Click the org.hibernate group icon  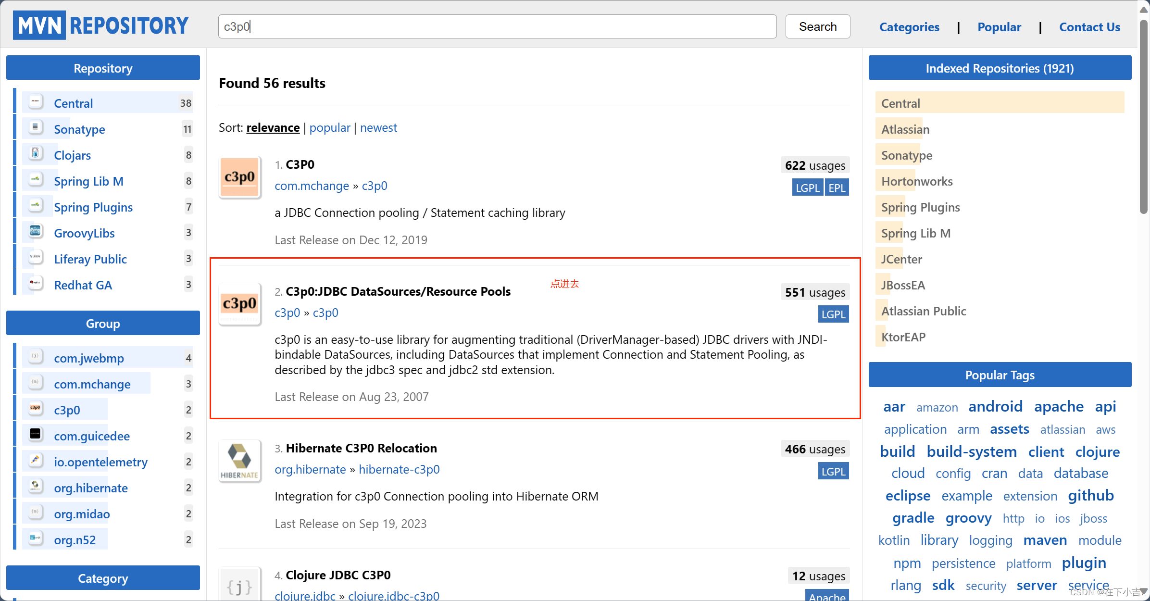36,487
